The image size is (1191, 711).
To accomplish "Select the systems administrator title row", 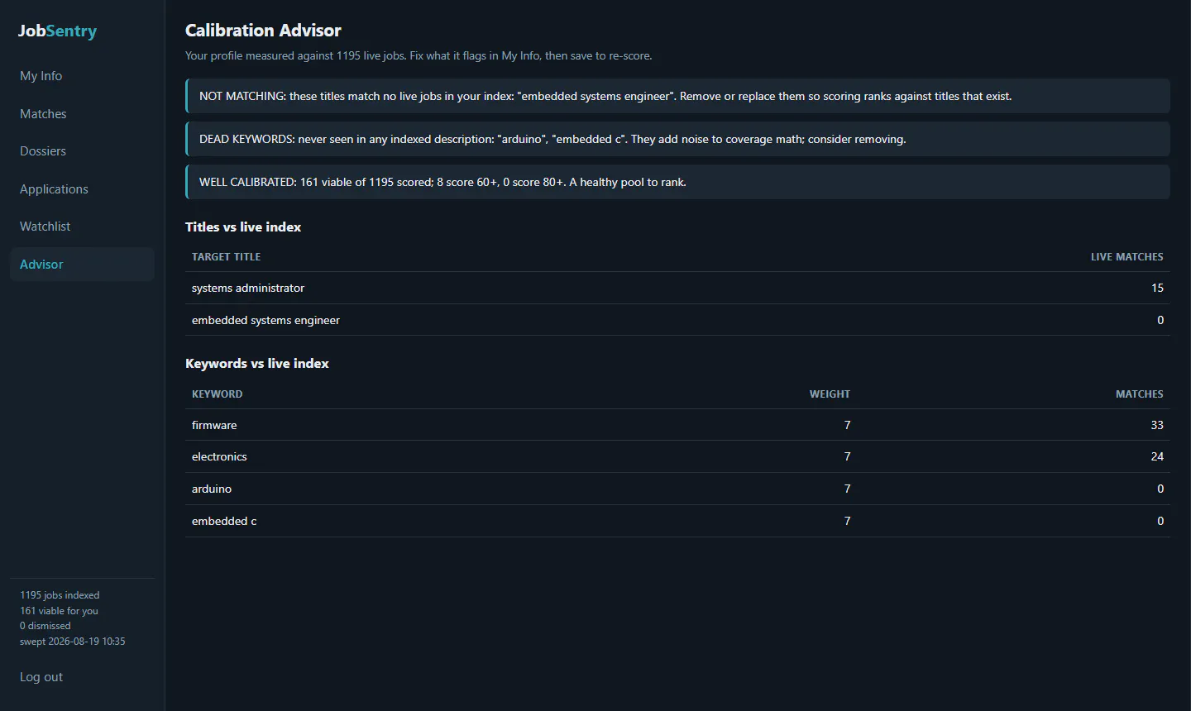I will coord(677,288).
